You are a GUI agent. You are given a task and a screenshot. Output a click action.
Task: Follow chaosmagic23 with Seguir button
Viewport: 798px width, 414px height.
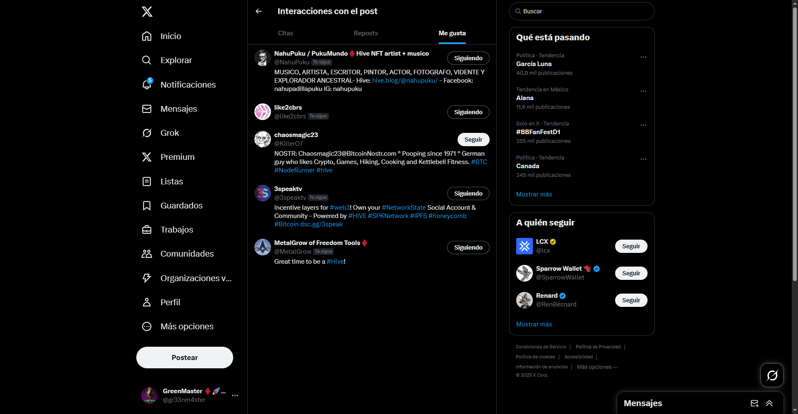click(x=473, y=140)
